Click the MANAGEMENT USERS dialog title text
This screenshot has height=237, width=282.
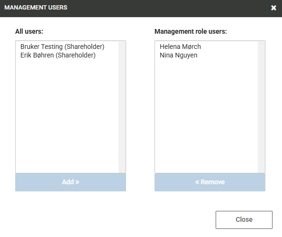click(x=36, y=8)
